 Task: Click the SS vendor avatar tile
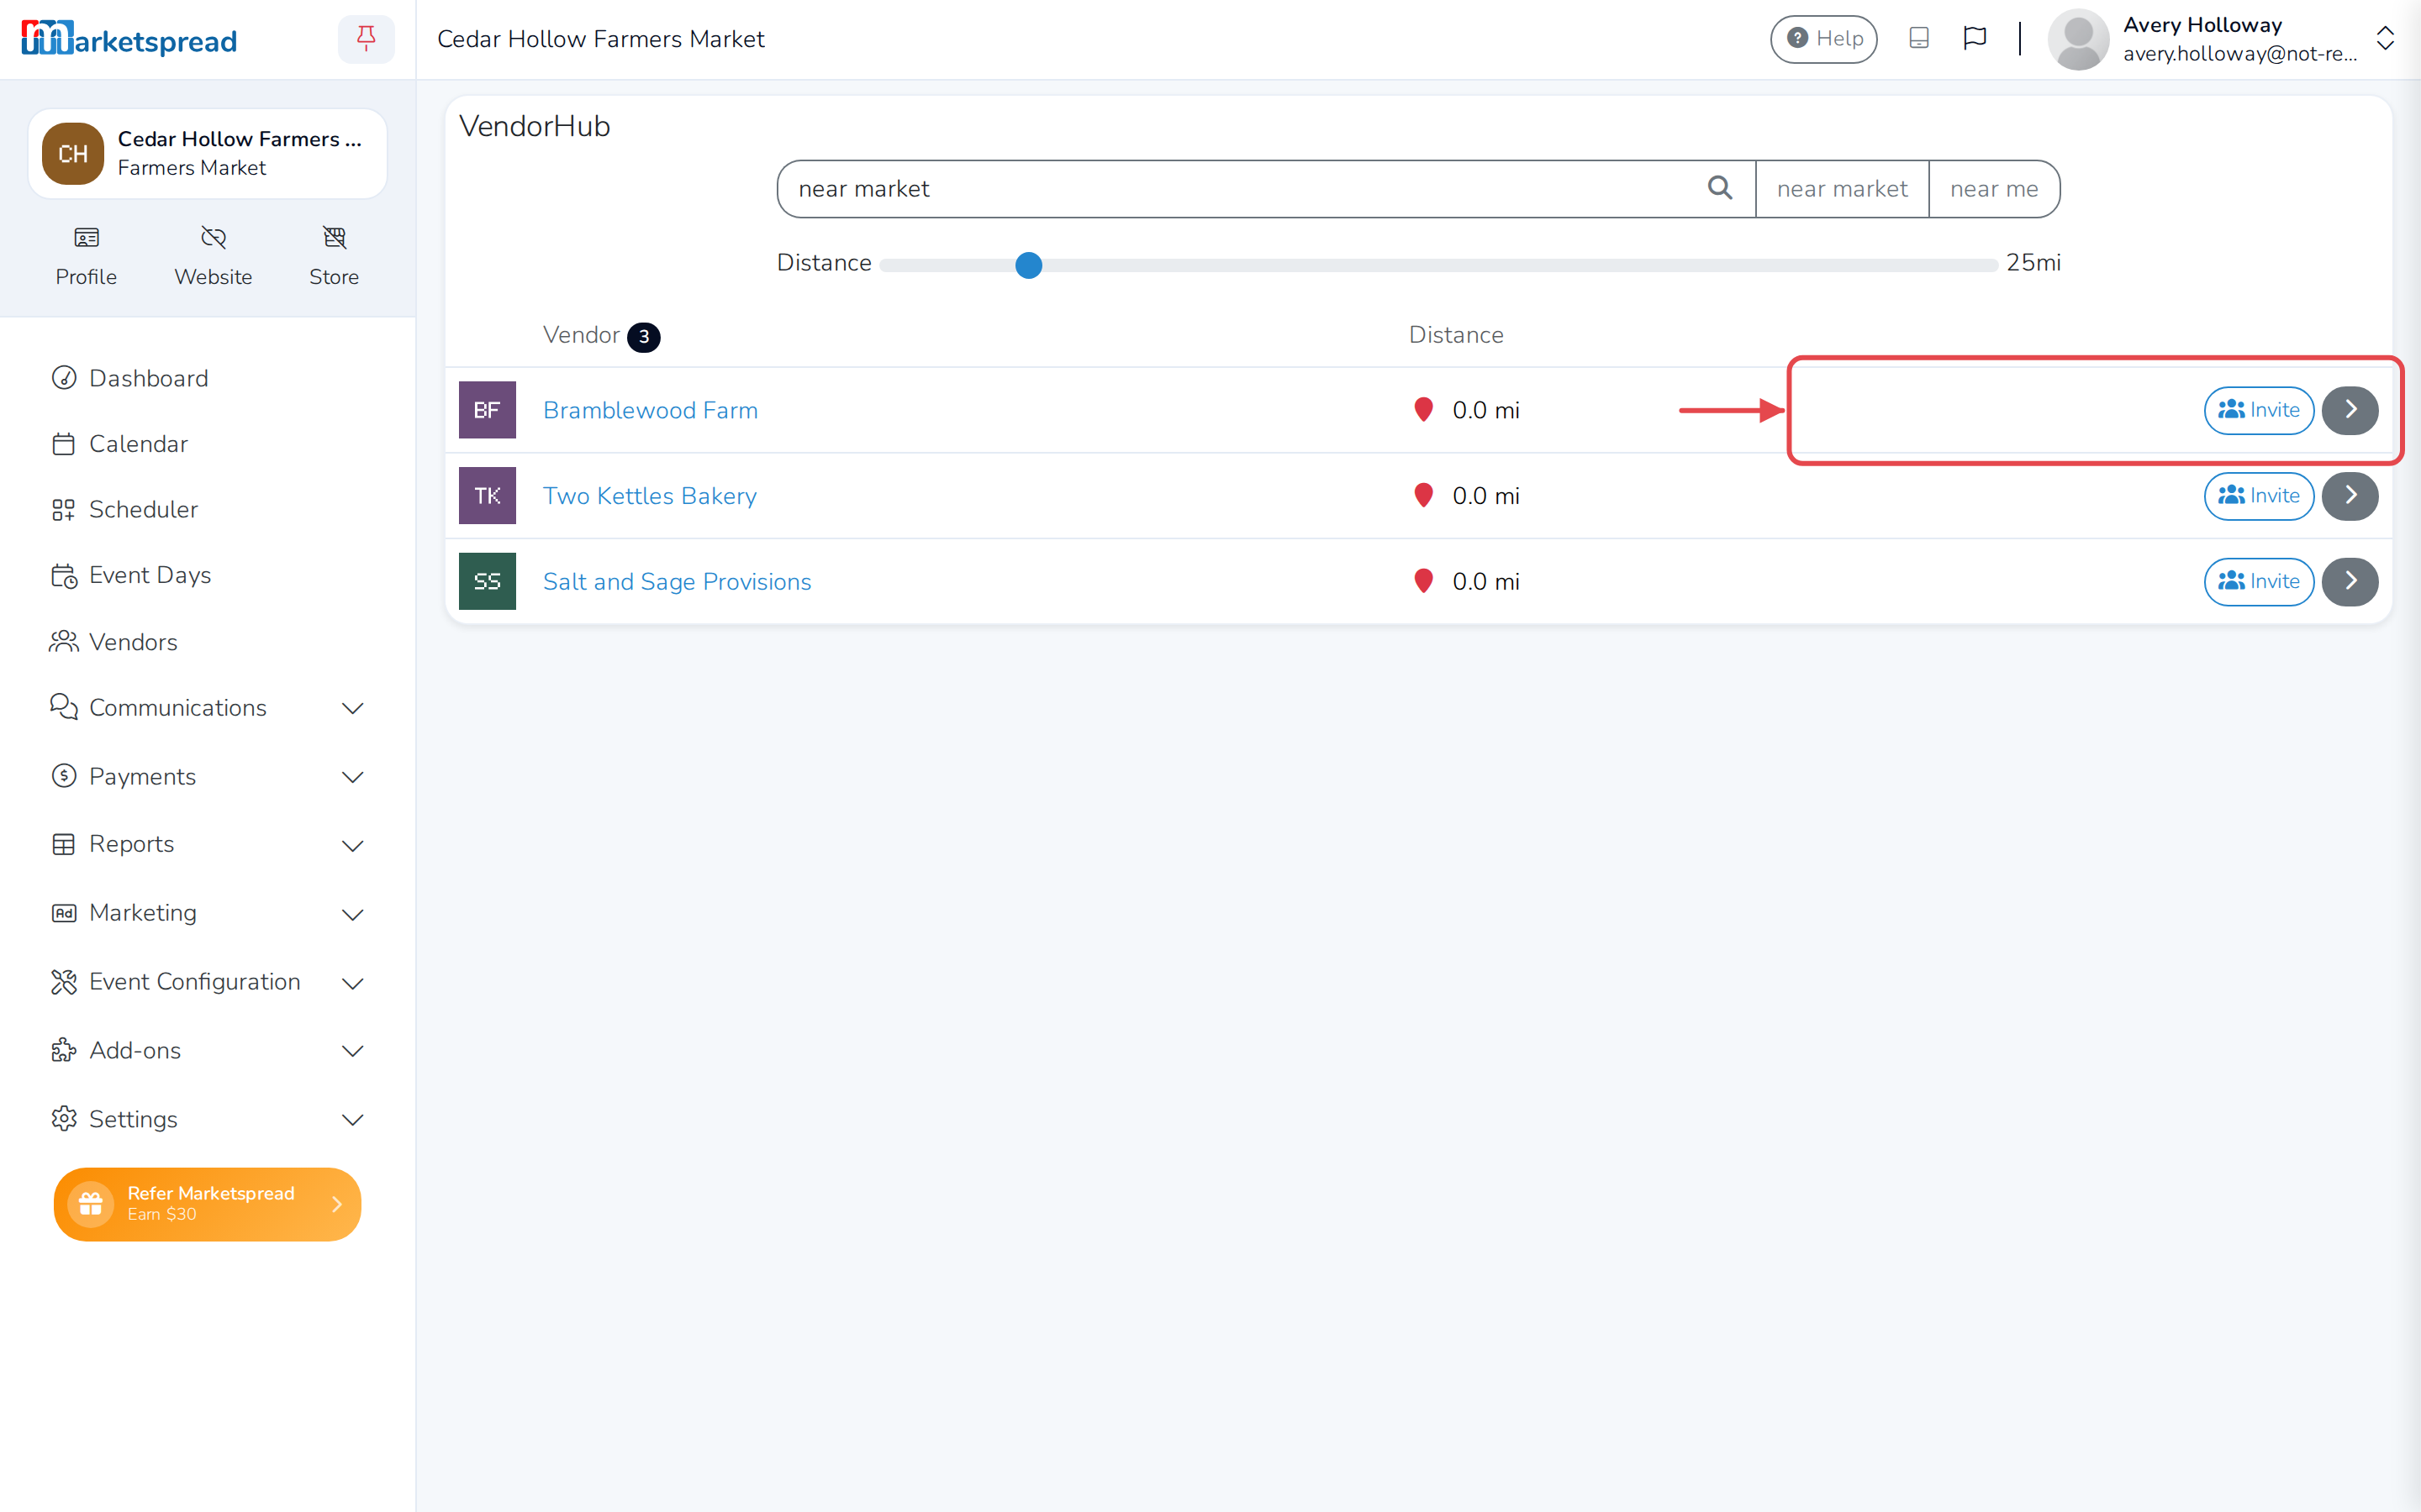488,582
